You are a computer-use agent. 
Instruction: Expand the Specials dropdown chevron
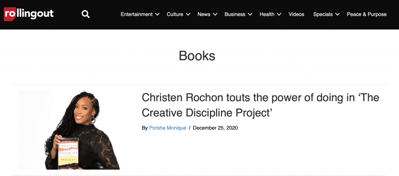click(x=337, y=14)
